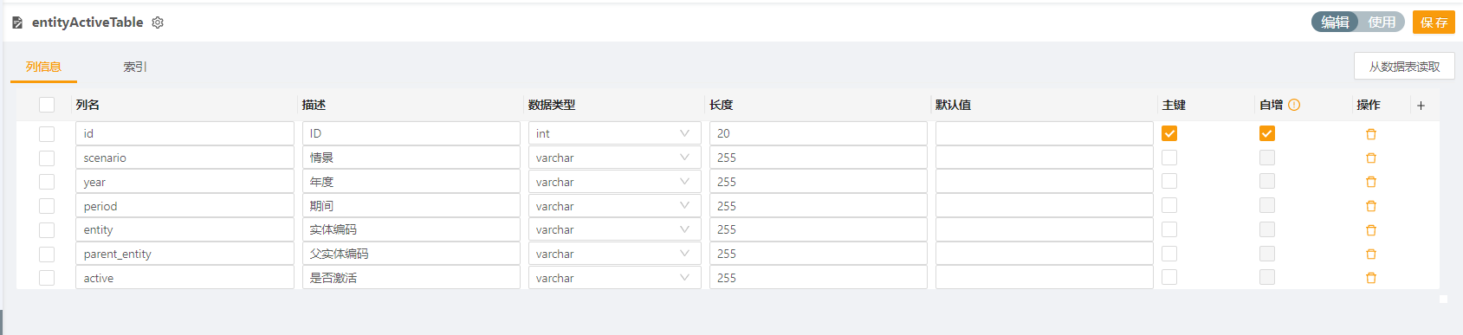Delete the id row with trash icon
1463x335 pixels.
pos(1370,134)
